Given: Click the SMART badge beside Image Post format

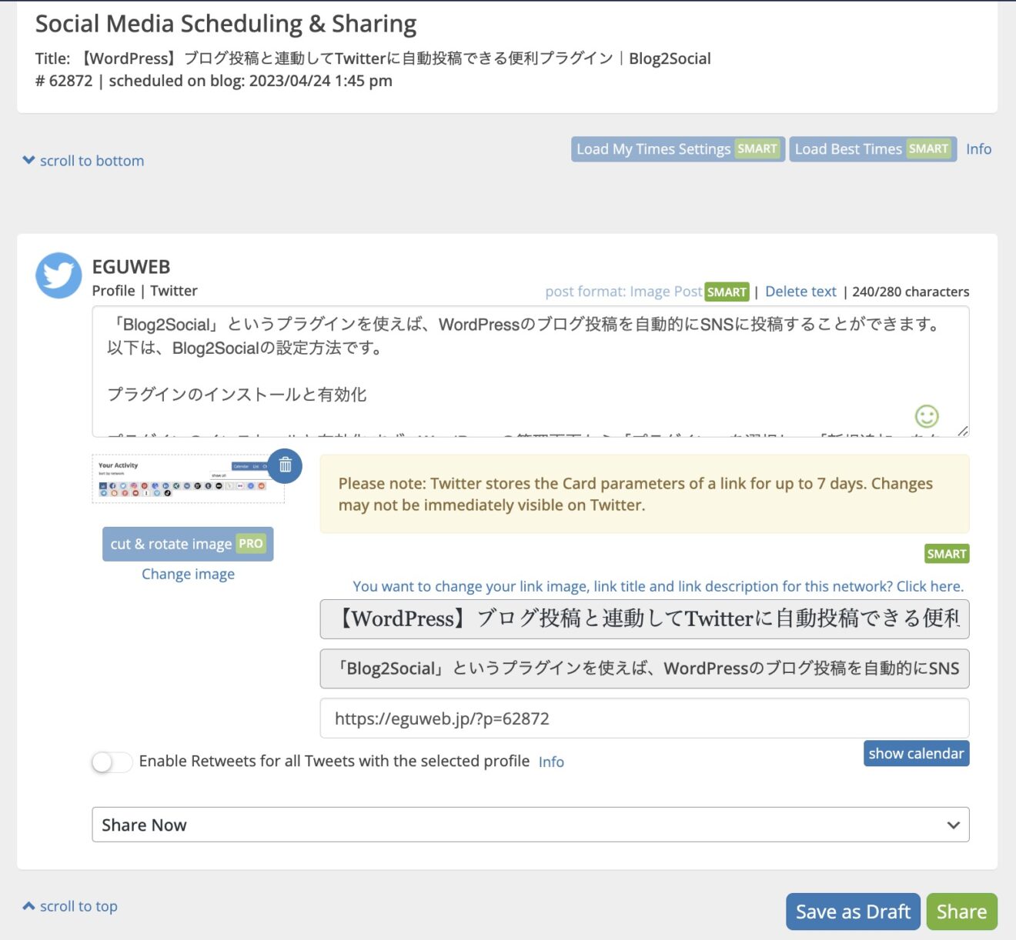Looking at the screenshot, I should coord(727,292).
